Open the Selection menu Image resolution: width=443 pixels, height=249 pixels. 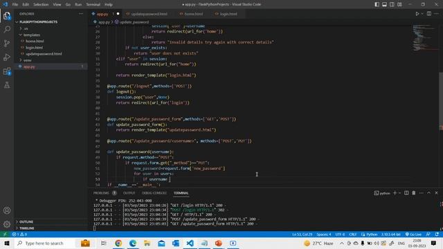coord(41,5)
